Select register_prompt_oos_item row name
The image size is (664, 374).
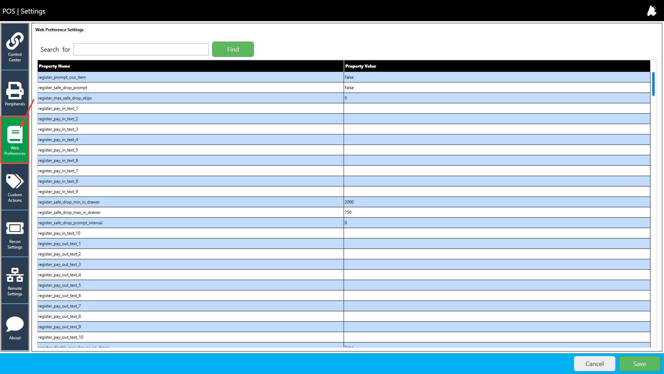tap(62, 77)
